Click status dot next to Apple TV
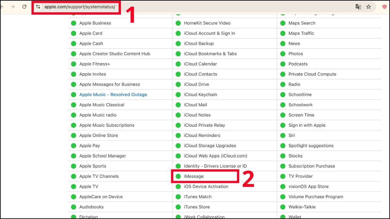Image resolution: width=390 pixels, height=219 pixels. pyautogui.click(x=73, y=187)
